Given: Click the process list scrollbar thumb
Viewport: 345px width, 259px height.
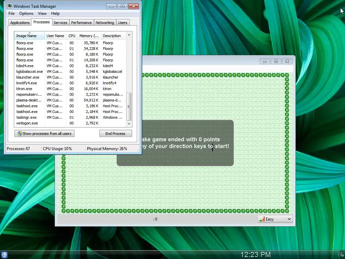Looking at the screenshot, I should point(129,107).
